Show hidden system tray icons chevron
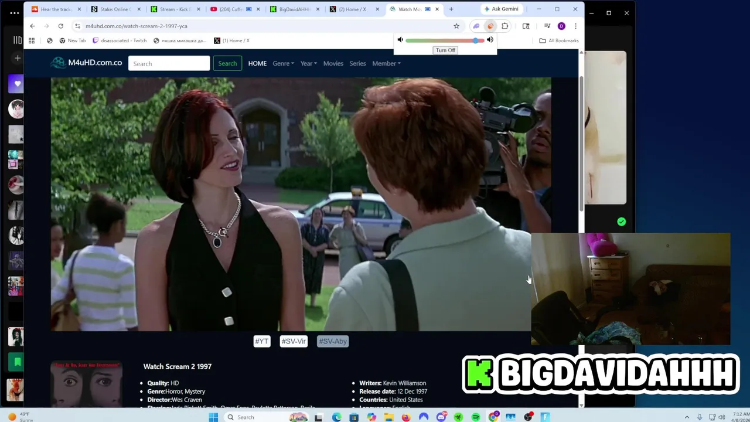This screenshot has width=750, height=422. (687, 417)
